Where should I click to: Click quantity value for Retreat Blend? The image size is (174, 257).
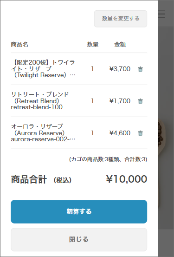(92, 101)
